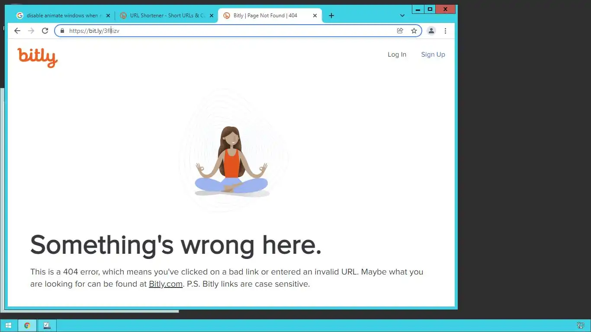The width and height of the screenshot is (591, 332).
Task: Close the Chrome window
Action: (x=445, y=9)
